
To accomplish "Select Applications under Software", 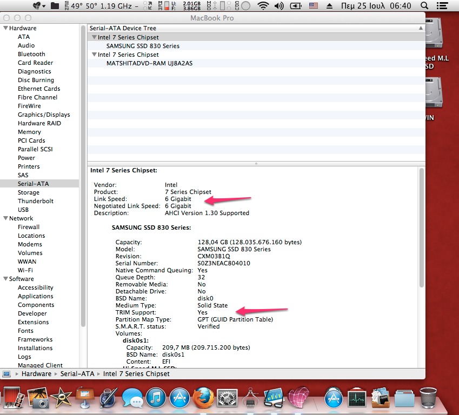I will [x=36, y=296].
